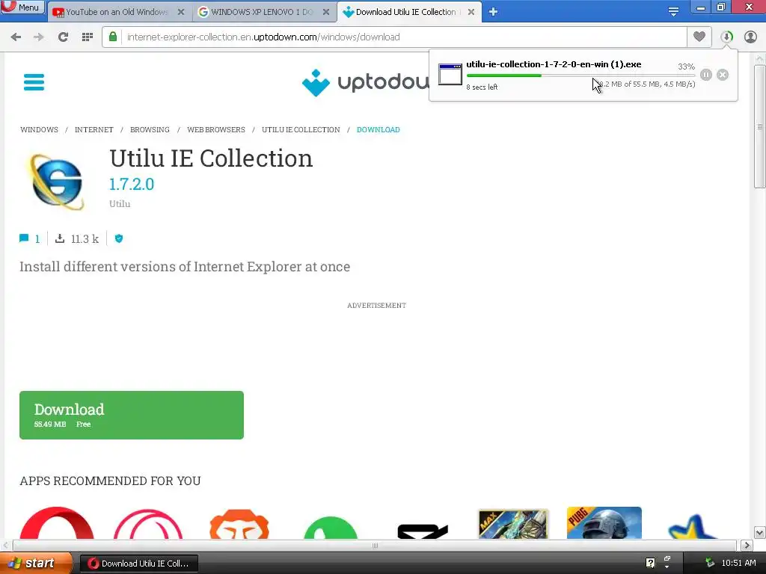Click the green padlock security icon
The width and height of the screenshot is (766, 574).
click(x=113, y=37)
